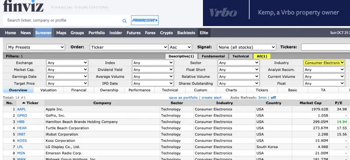Switch to the Descriptive(1) filter tab
Viewport: 350px width, 160px height.
coord(181,56)
